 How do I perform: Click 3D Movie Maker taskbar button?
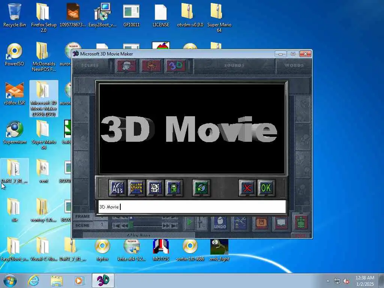[x=103, y=280]
